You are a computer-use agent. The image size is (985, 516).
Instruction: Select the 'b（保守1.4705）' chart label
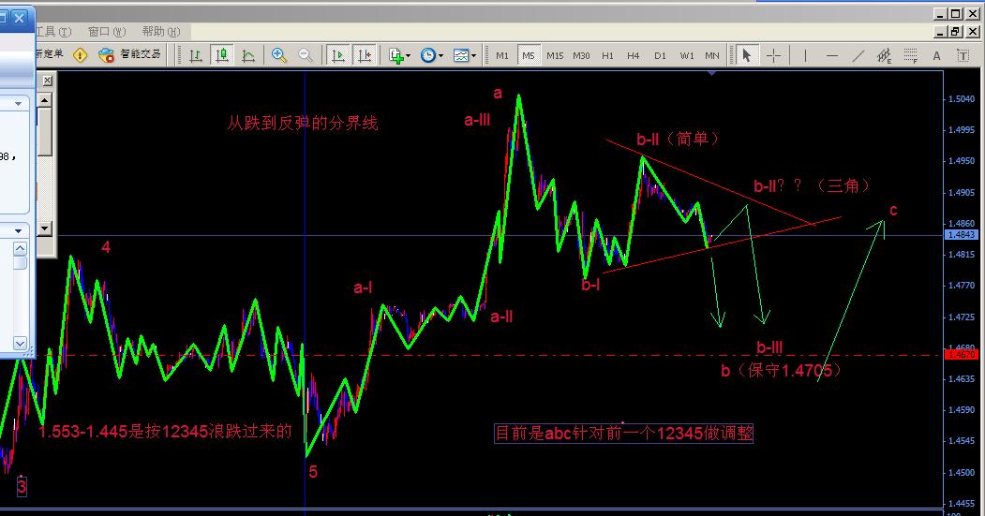[780, 370]
